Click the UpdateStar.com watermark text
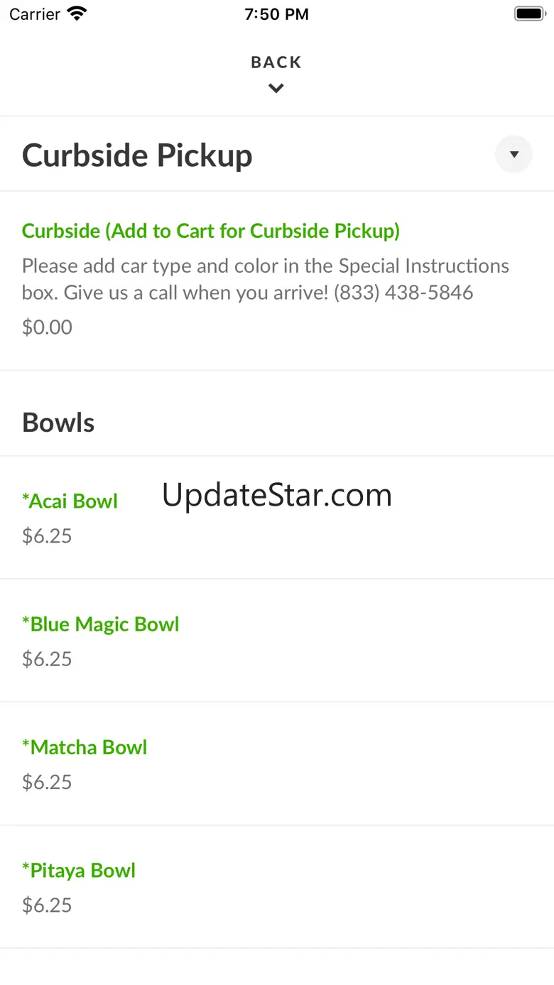This screenshot has height=985, width=554. click(x=277, y=495)
